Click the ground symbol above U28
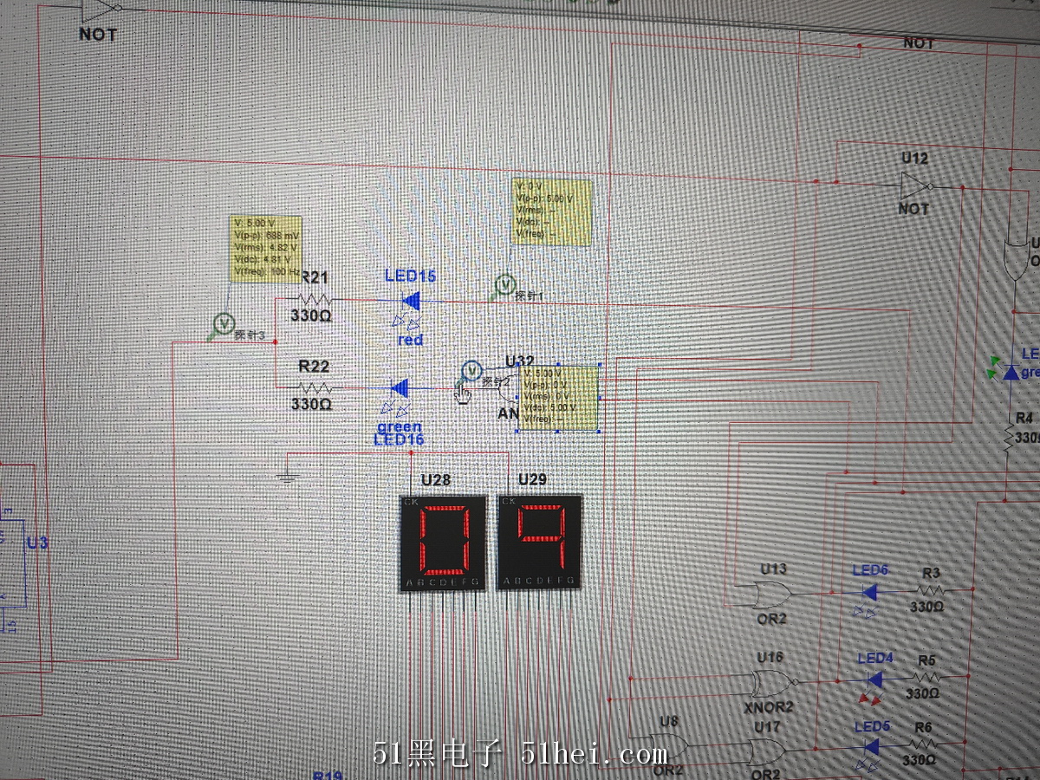This screenshot has height=780, width=1040. [286, 473]
